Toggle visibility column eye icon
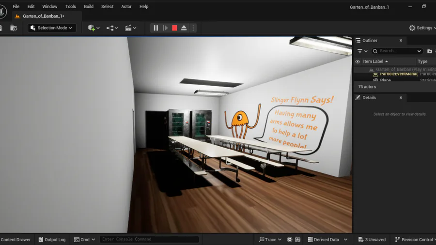The height and width of the screenshot is (245, 436). (x=358, y=61)
